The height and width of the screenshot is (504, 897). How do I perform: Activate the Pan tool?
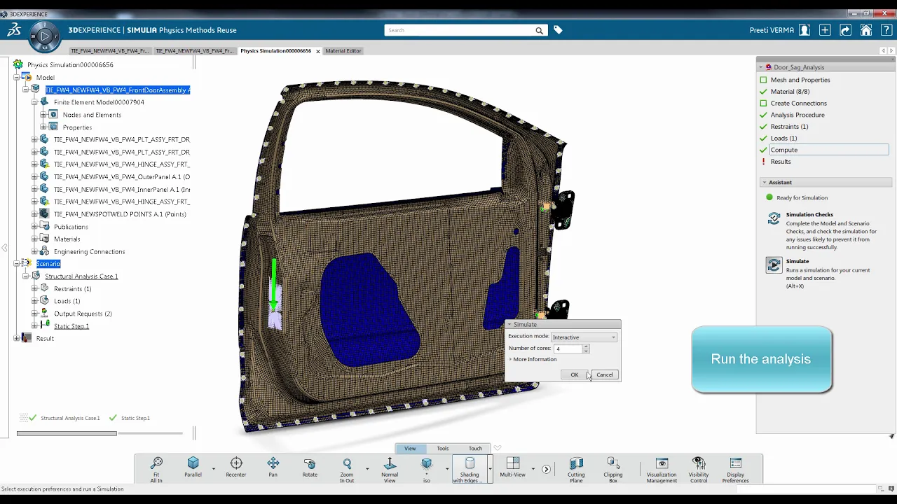tap(273, 468)
